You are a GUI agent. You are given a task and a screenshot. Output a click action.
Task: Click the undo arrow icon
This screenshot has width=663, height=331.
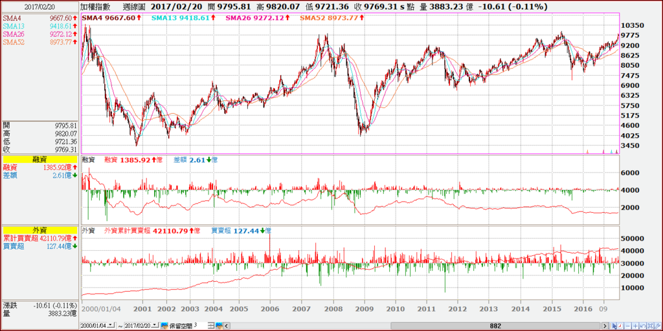tap(643, 326)
